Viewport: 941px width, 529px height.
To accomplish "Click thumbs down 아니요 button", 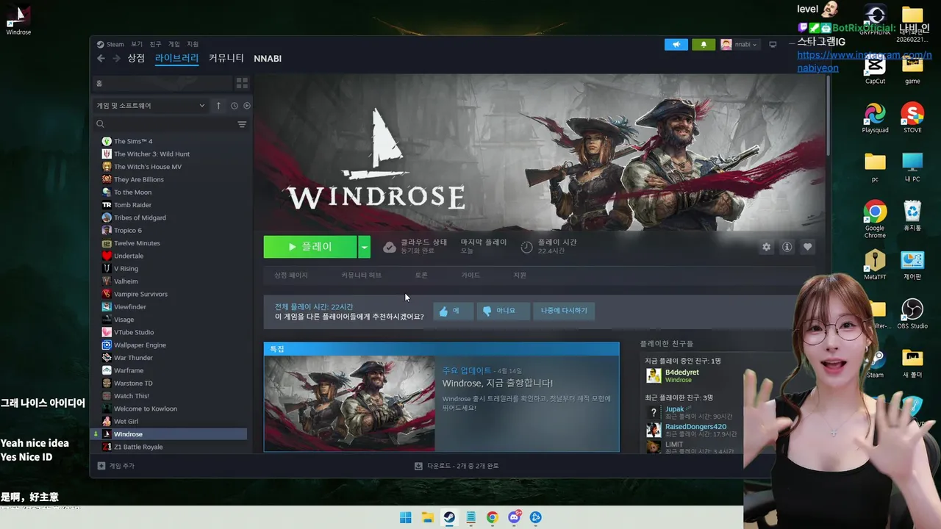I will pyautogui.click(x=503, y=311).
